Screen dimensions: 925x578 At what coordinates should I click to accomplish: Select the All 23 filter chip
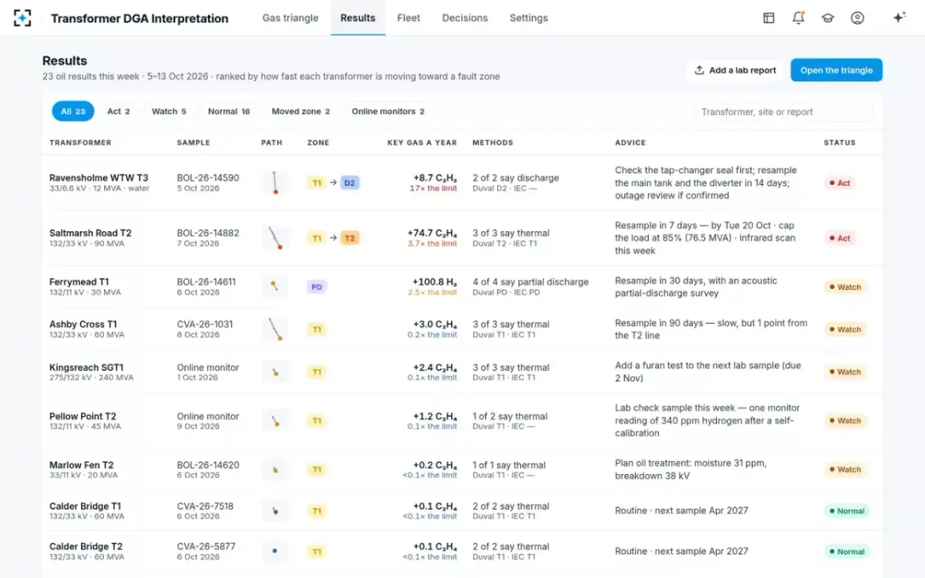(73, 112)
